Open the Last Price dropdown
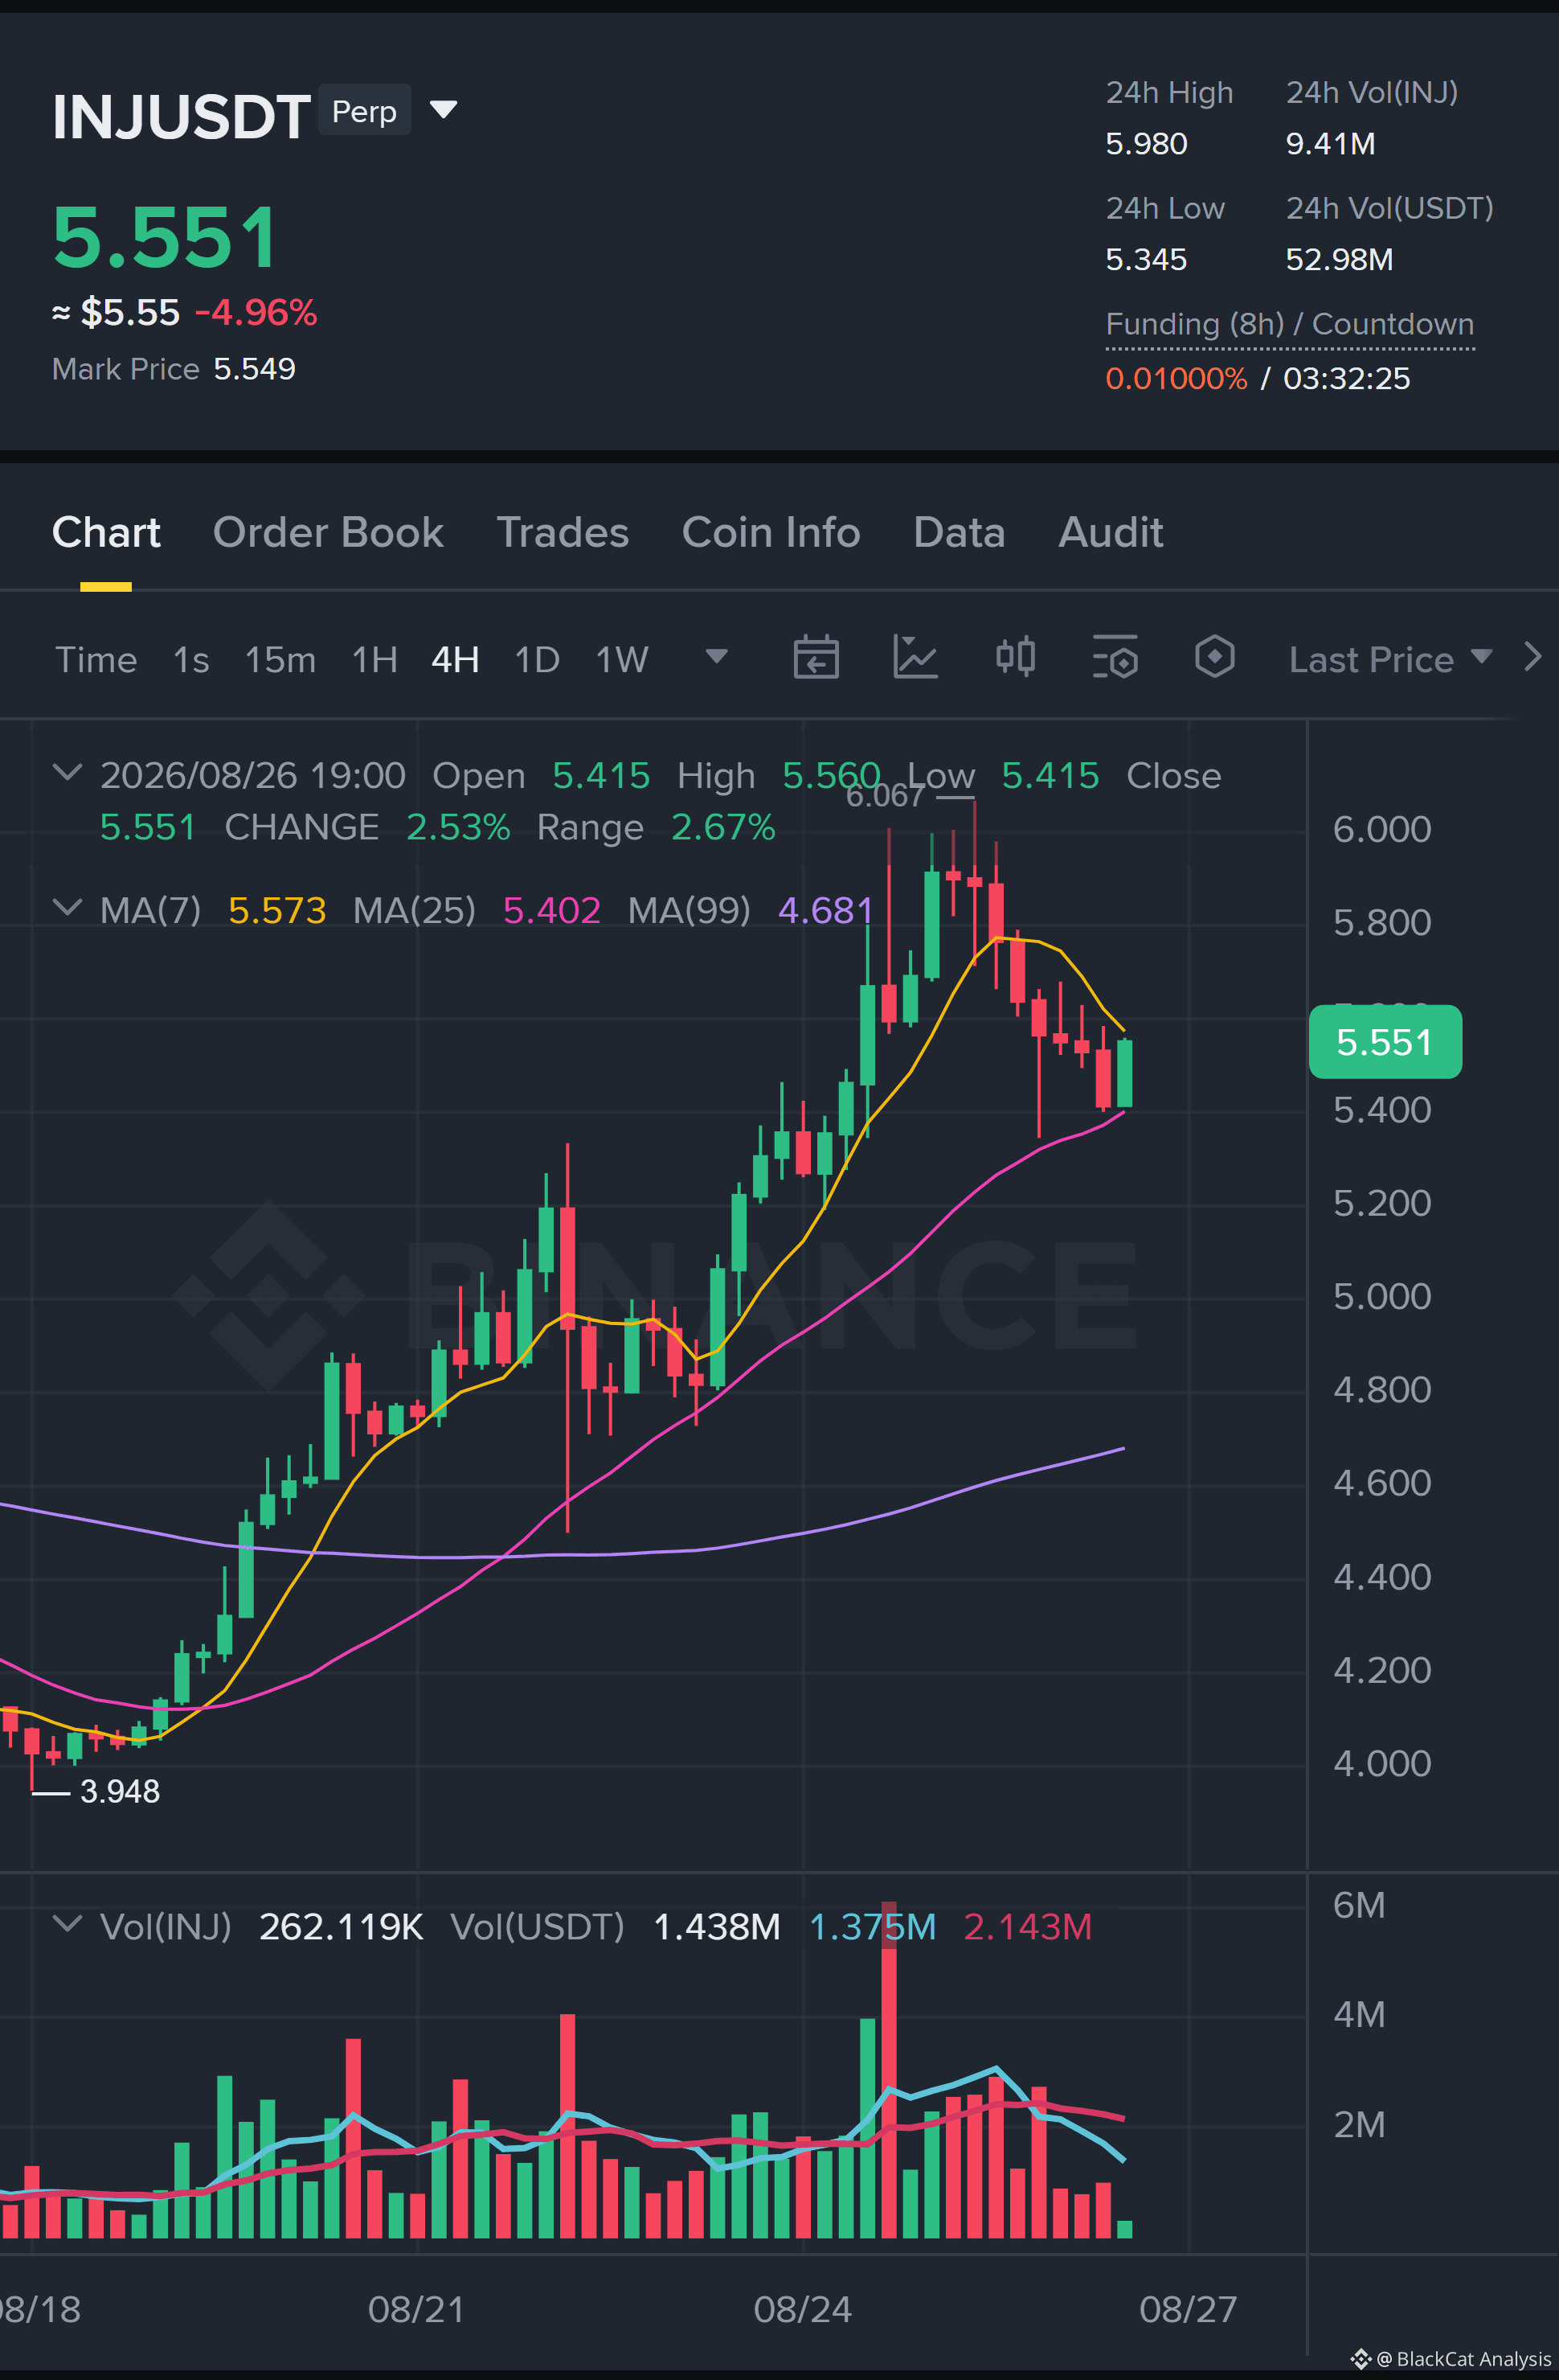 (1391, 660)
